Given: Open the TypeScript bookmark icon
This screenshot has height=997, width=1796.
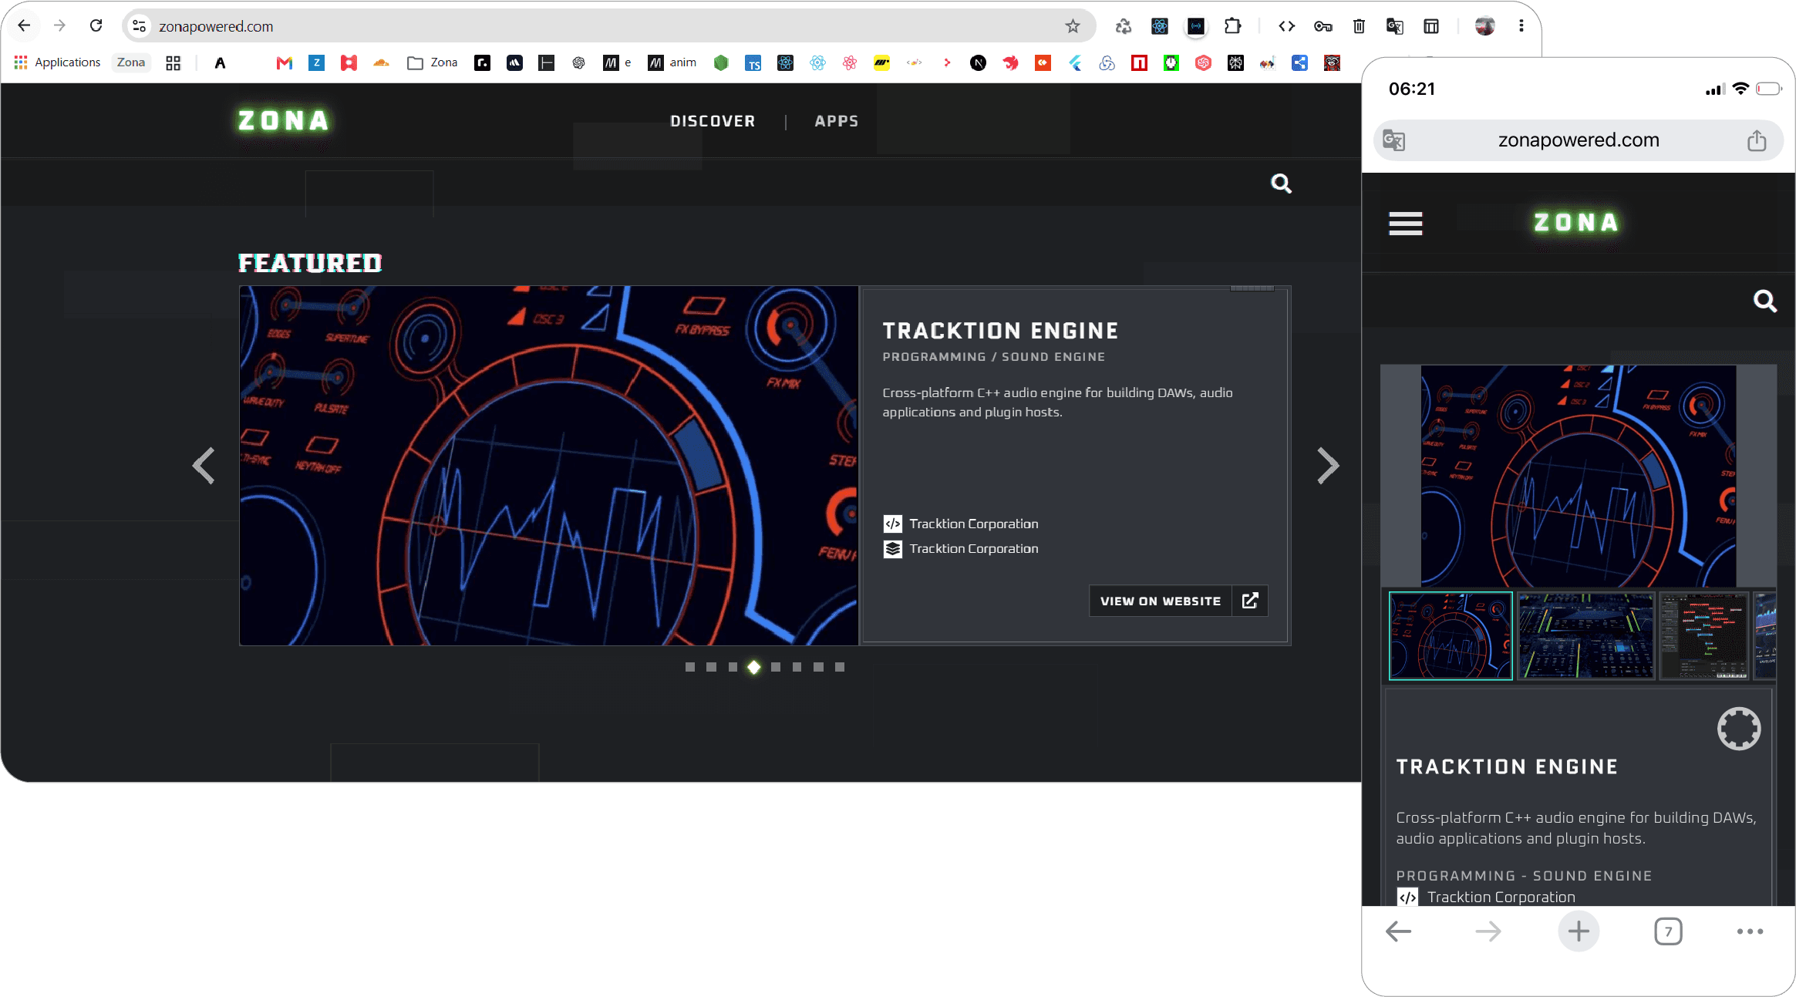Looking at the screenshot, I should (753, 62).
